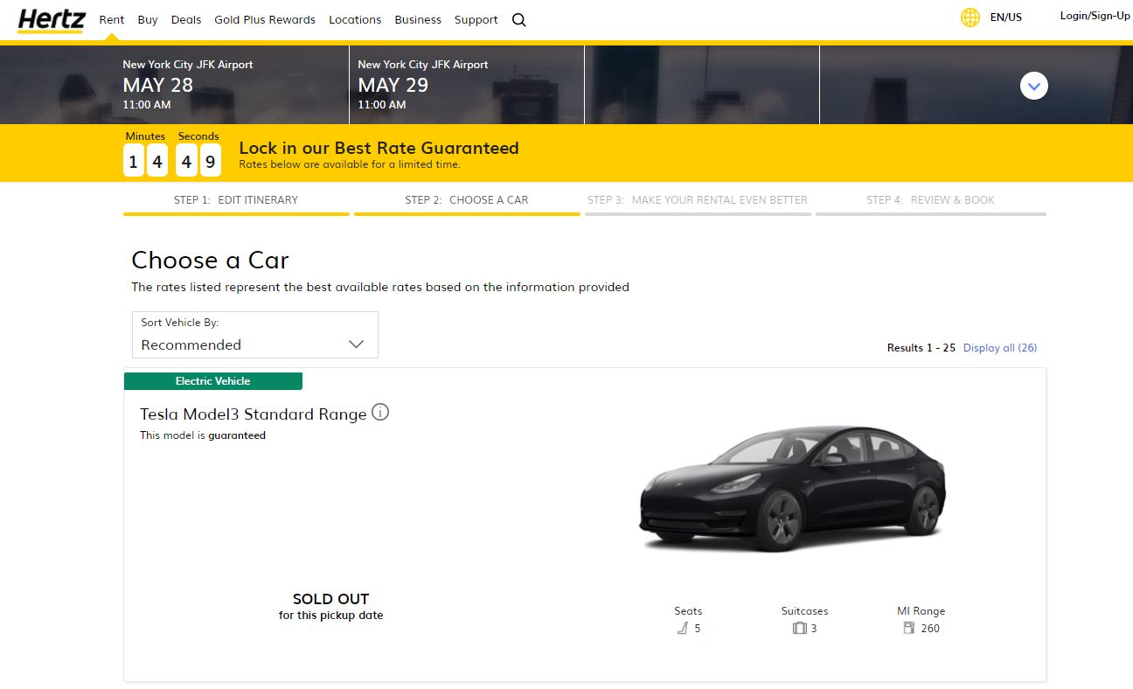Click the seat icon under Seats
The image size is (1133, 689).
[x=683, y=628]
